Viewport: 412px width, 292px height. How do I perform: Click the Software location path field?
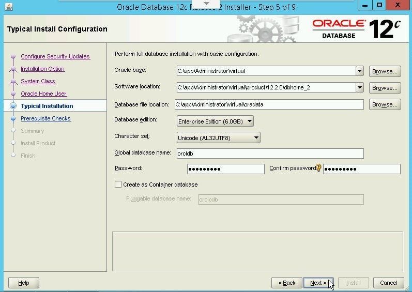pyautogui.click(x=266, y=87)
